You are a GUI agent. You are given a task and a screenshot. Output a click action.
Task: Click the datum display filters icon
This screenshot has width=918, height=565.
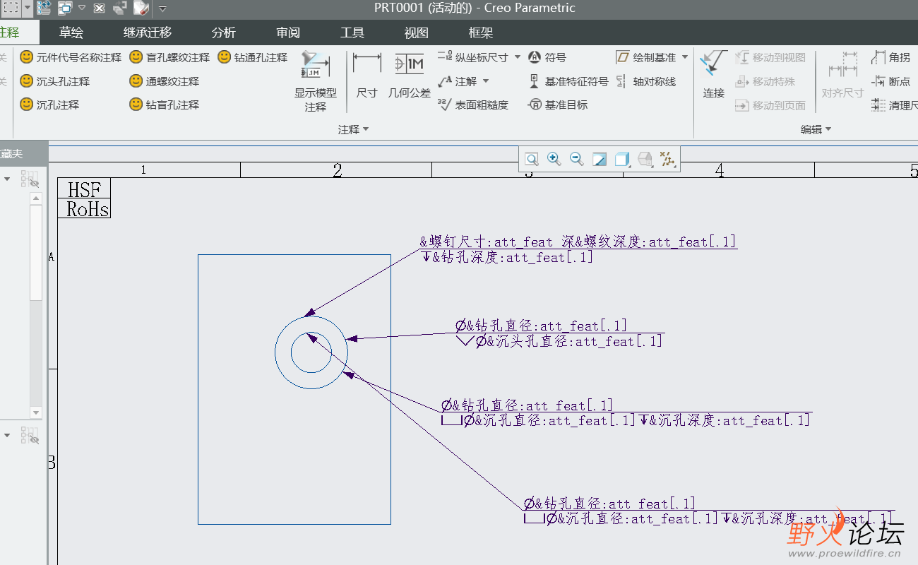[x=667, y=159]
